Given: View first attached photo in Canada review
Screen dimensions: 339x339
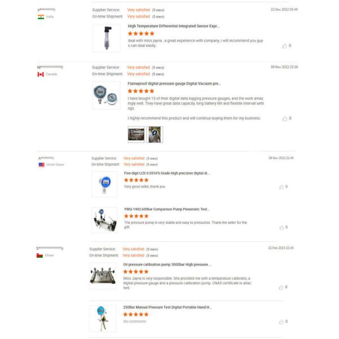Looking at the screenshot, I should [136, 134].
